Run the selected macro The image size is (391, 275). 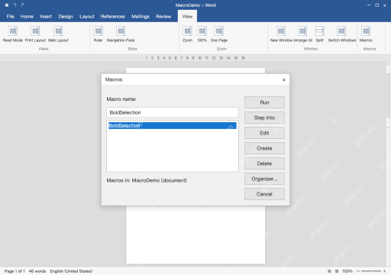264,102
